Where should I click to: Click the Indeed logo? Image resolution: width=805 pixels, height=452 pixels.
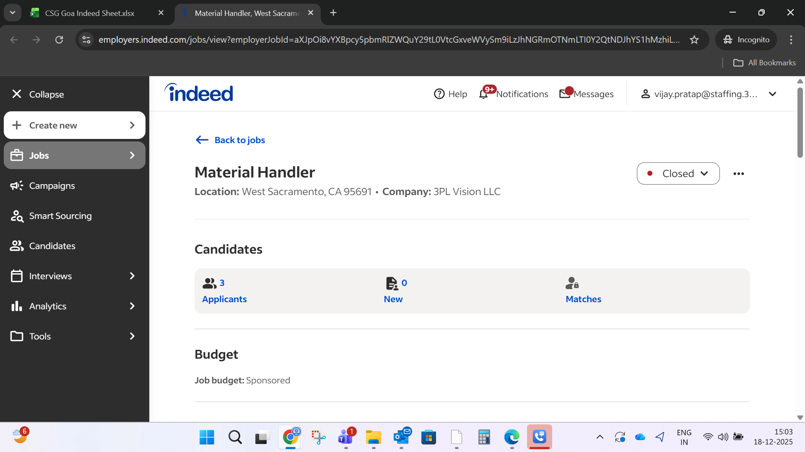199,93
